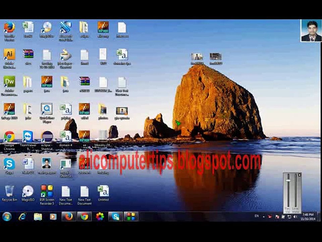Viewport: 322px width, 242px height.
Task: Open Action Center flag in the tray
Action: coord(277,217)
